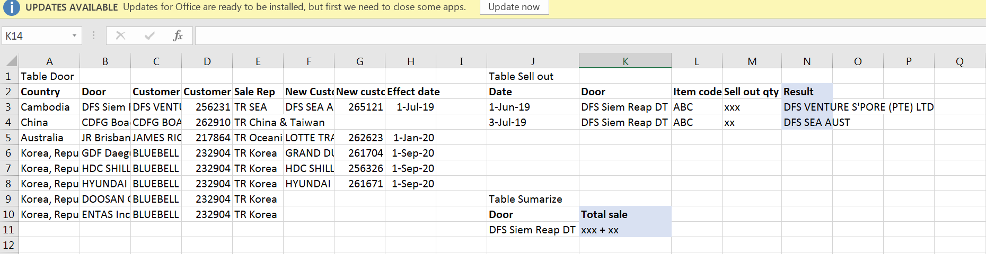
Task: Click the '3-Jul-19' date cell
Action: click(x=533, y=122)
